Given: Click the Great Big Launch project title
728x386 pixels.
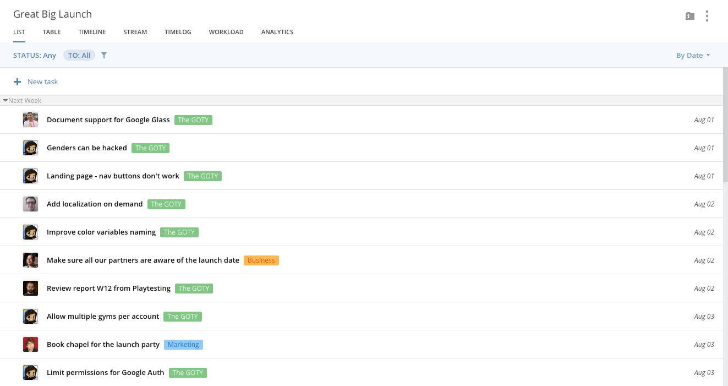Looking at the screenshot, I should coord(52,14).
